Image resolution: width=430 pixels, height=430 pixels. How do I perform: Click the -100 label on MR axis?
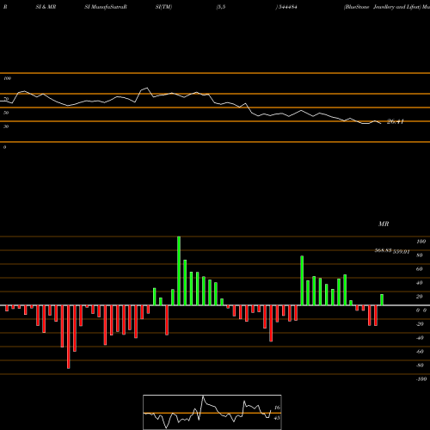click(x=421, y=379)
